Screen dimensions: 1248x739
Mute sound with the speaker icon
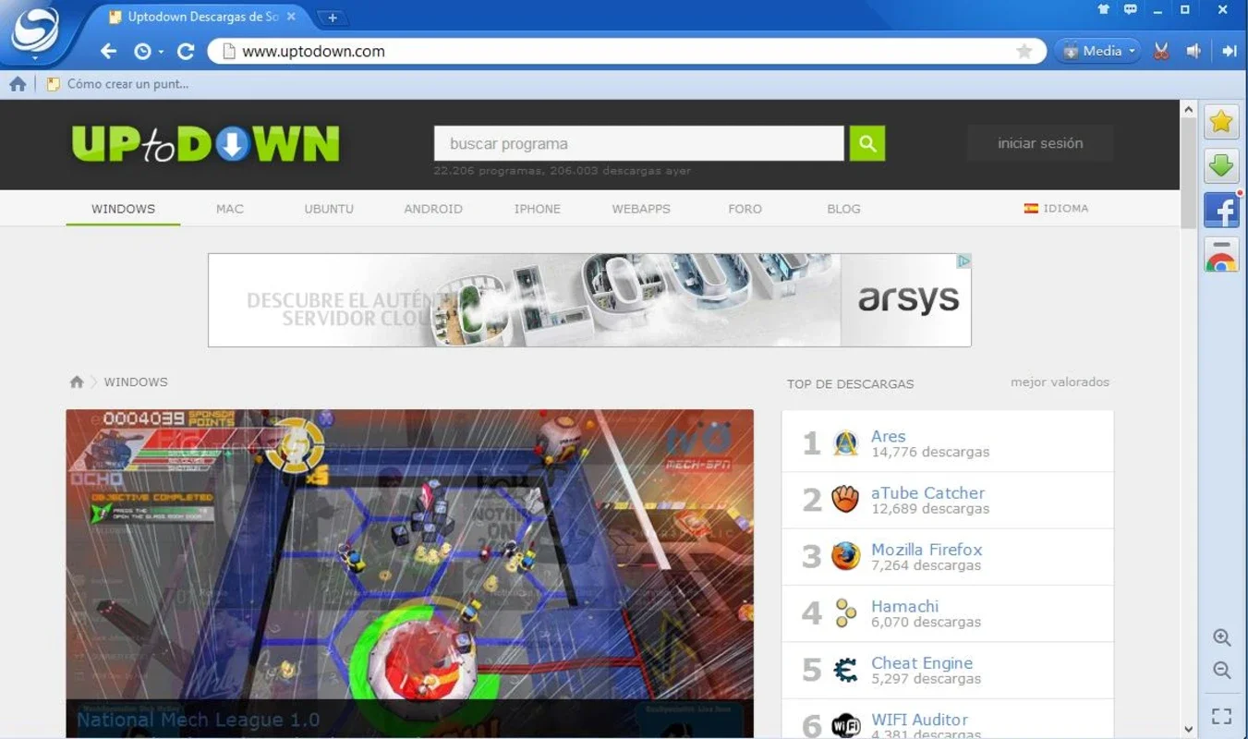[1193, 52]
